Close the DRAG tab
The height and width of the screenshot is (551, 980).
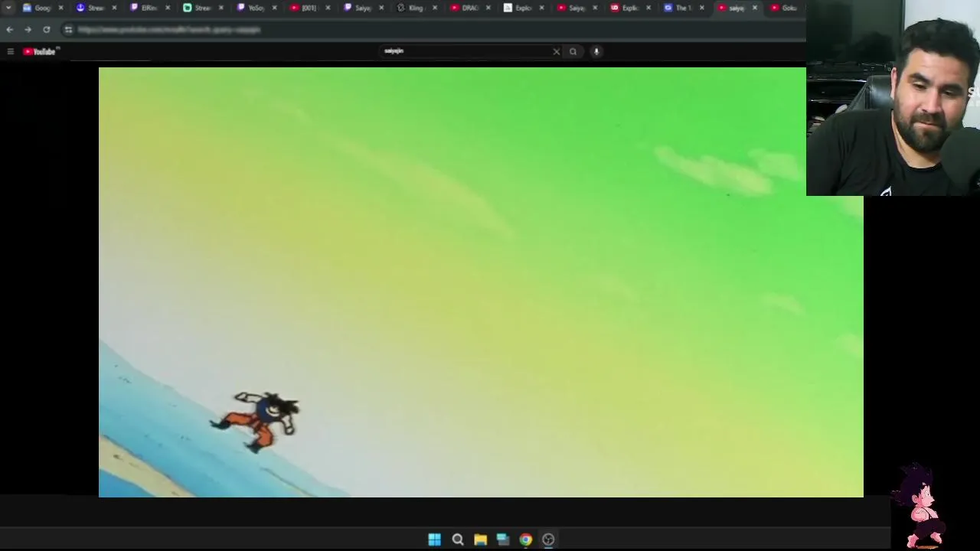click(x=488, y=8)
